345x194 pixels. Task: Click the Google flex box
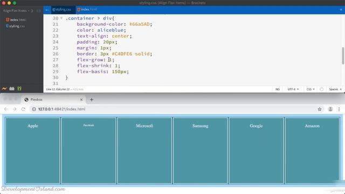pos(256,150)
